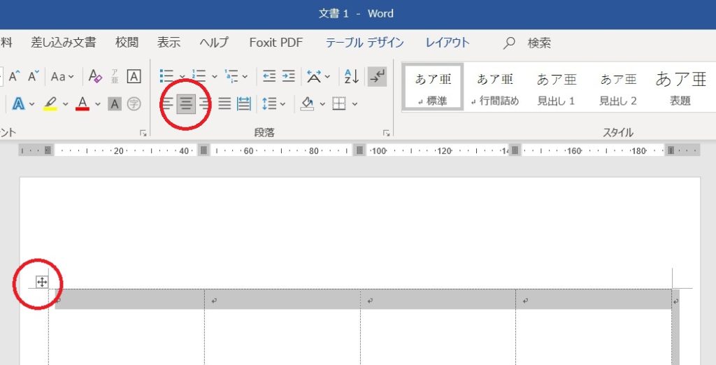Open the shading color dropdown arrow

point(322,105)
